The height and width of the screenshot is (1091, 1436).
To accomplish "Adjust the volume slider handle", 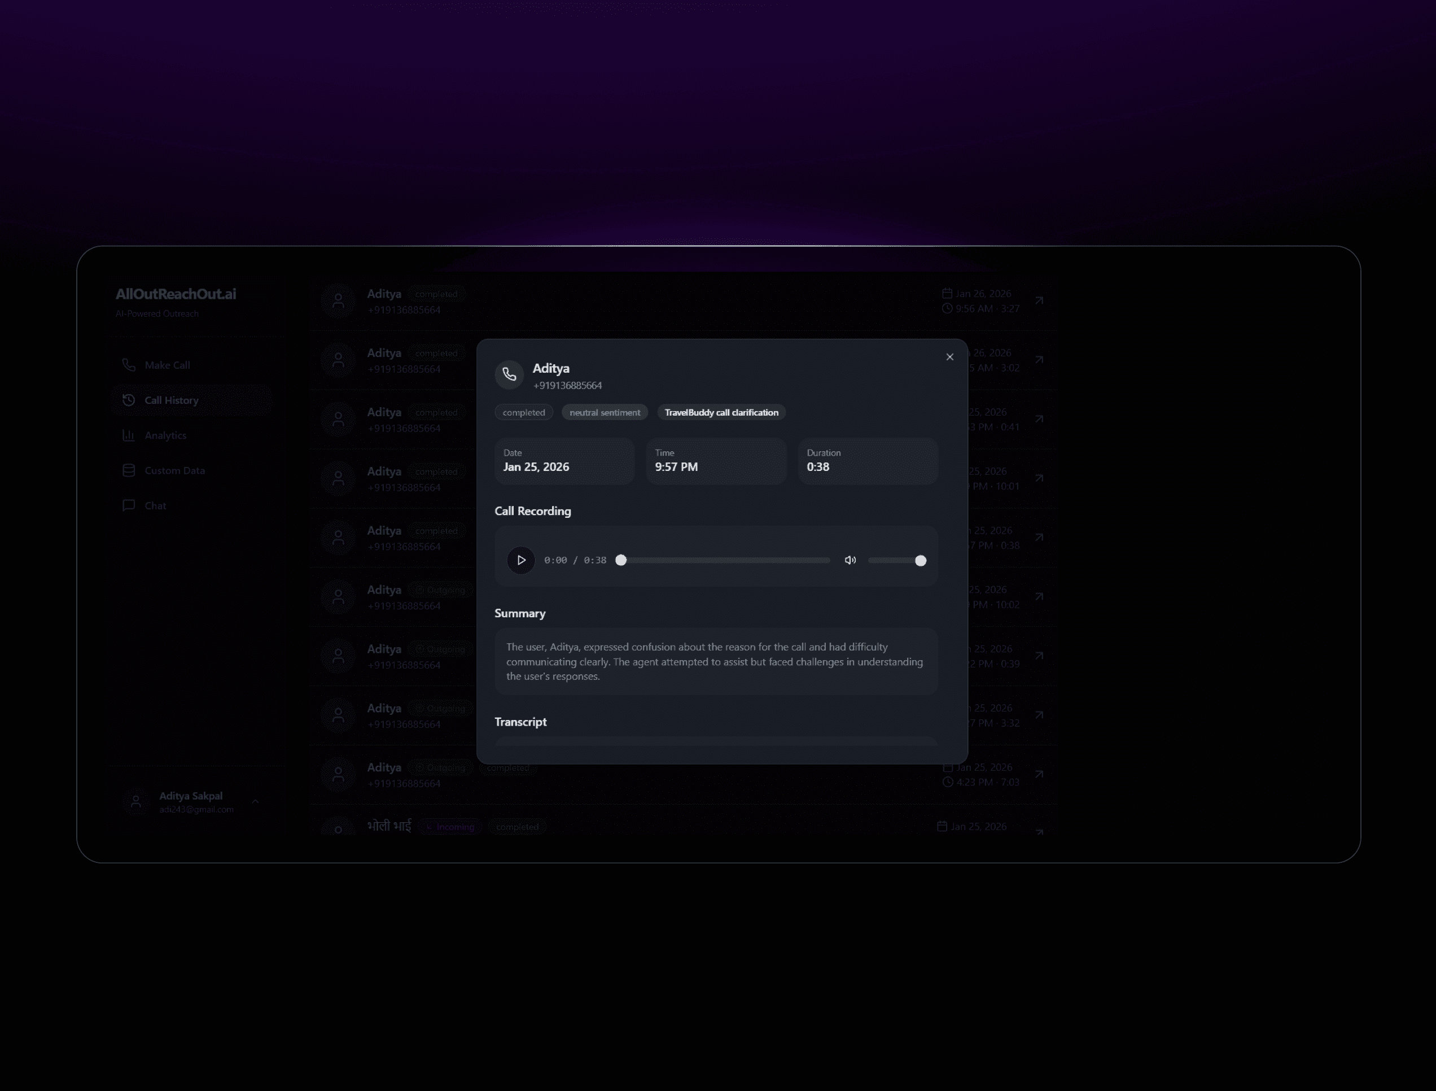I will click(x=920, y=560).
